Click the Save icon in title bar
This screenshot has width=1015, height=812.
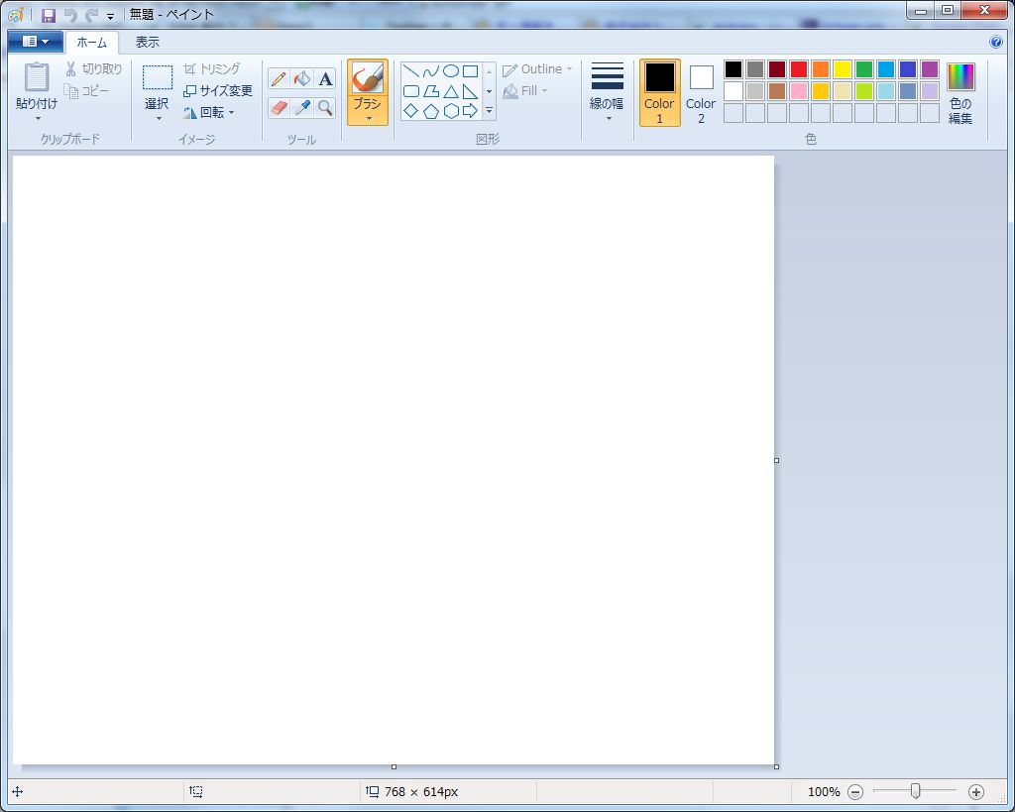pyautogui.click(x=48, y=15)
